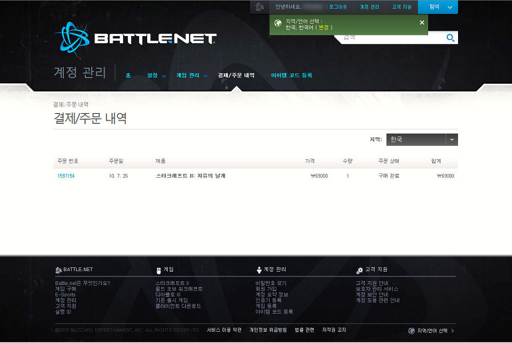The width and height of the screenshot is (512, 343).
Task: Click 법률 관련 at the bottom
Action: pyautogui.click(x=304, y=330)
